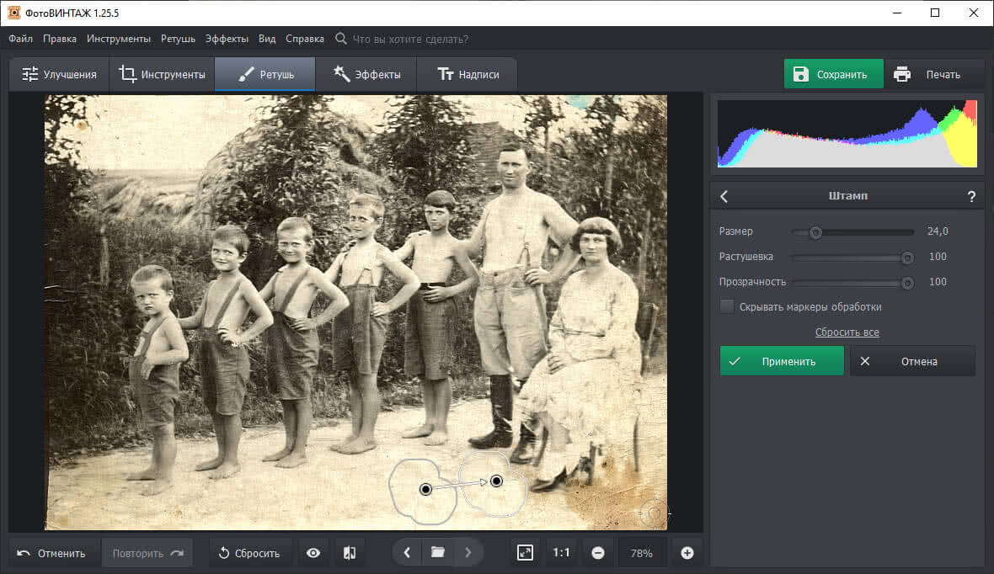994x574 pixels.
Task: Open folder icon to browse photos
Action: click(x=437, y=553)
